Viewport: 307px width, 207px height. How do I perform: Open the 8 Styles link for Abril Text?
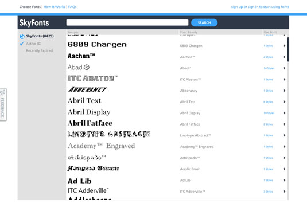click(268, 102)
